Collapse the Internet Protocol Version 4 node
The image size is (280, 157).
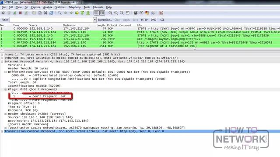[x=2, y=61]
